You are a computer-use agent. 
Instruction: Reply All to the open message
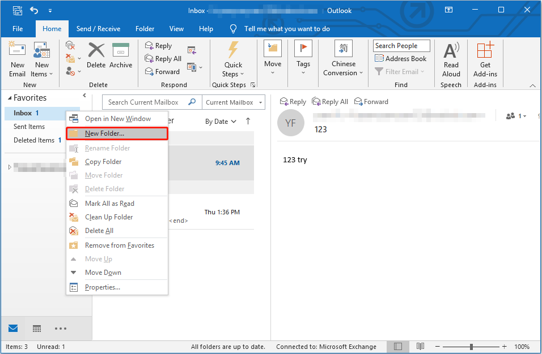[x=329, y=101]
